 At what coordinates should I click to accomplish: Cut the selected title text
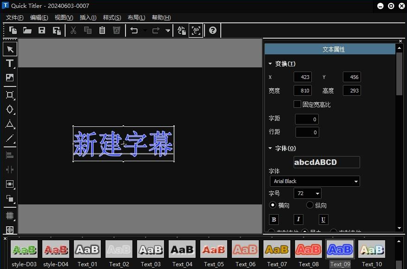coord(72,30)
